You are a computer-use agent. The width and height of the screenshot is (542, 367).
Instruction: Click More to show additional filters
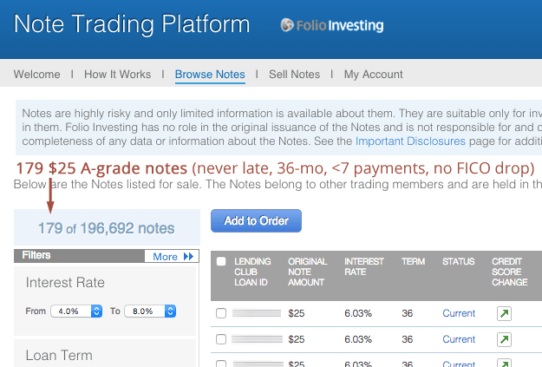tap(172, 256)
